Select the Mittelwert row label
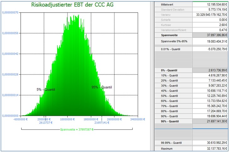 167,5
